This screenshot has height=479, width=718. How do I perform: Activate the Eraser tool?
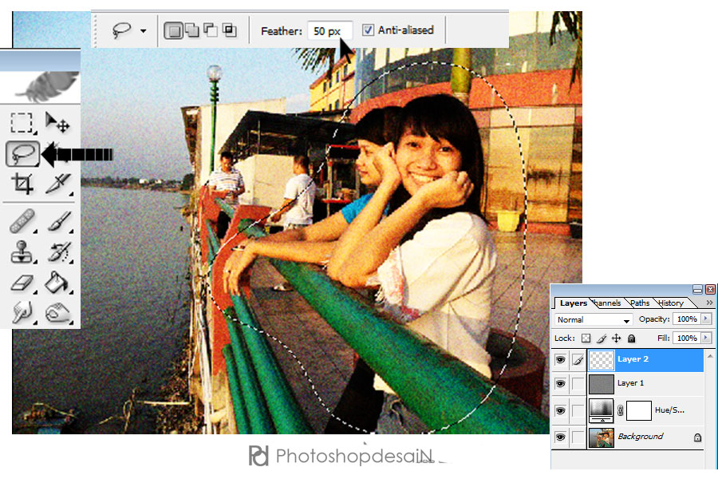[x=22, y=281]
